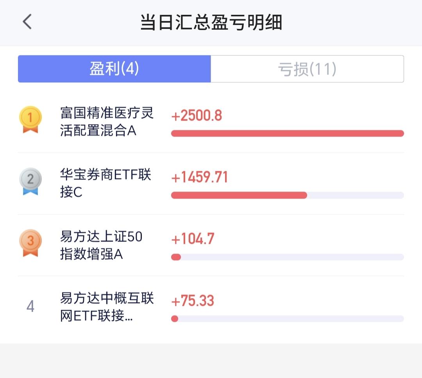
Task: Click the rank number 4 label
Action: click(x=30, y=306)
